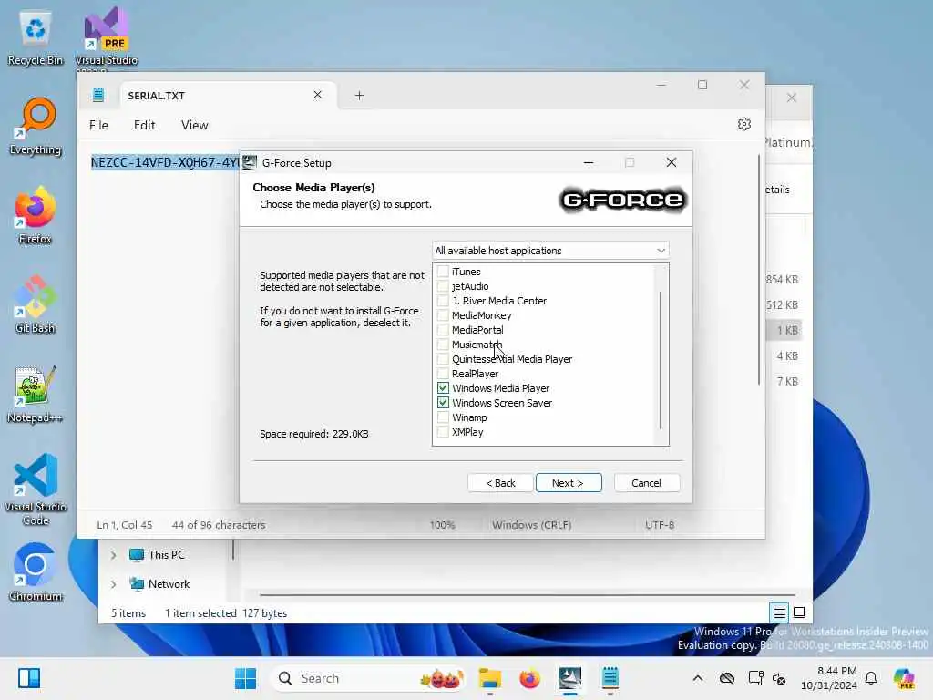The image size is (933, 700).
Task: Launch Firefox from the desktop
Action: (x=36, y=215)
